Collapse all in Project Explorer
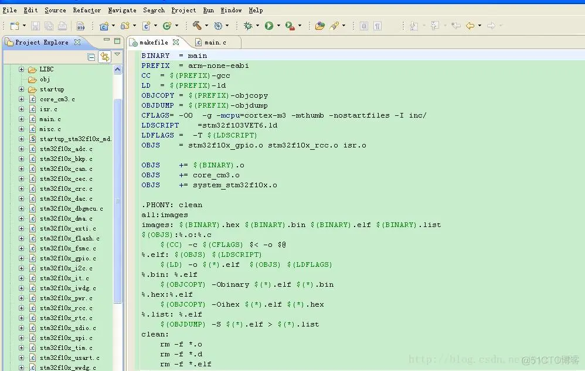 click(x=91, y=57)
